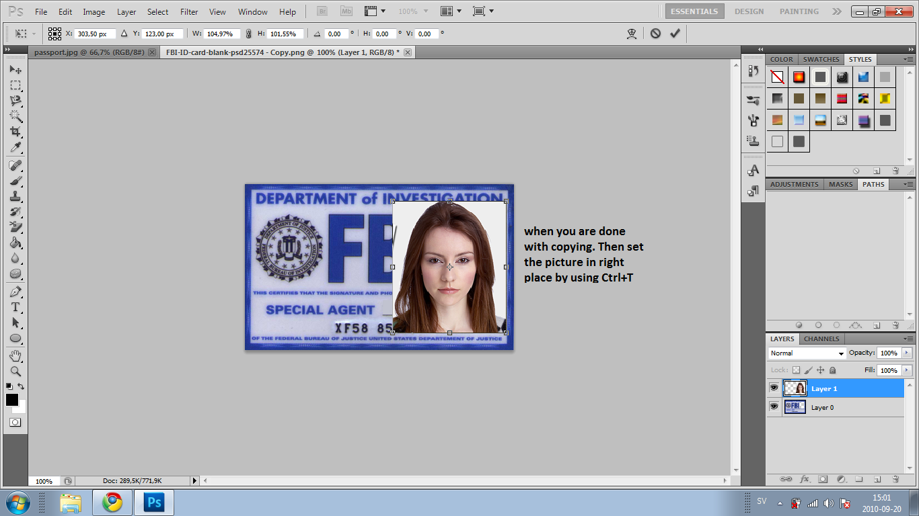Switch to the Channels tab
Screen dimensions: 919x516
pos(821,339)
